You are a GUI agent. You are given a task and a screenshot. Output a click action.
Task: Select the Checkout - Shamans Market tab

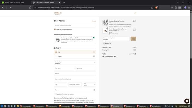tap(46, 2)
